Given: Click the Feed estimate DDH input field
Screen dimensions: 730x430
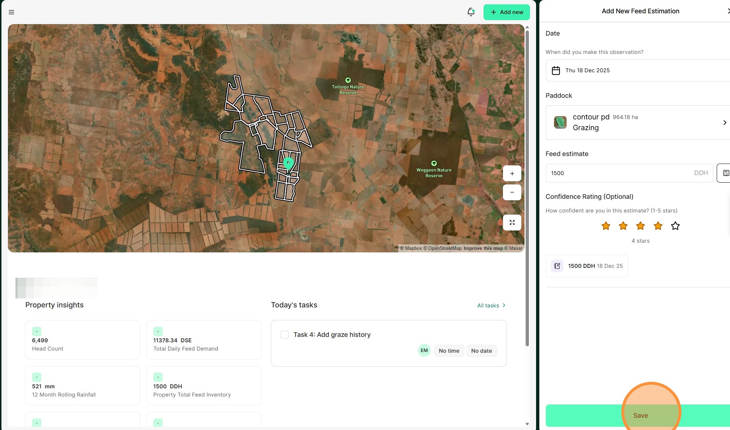Looking at the screenshot, I should point(619,173).
